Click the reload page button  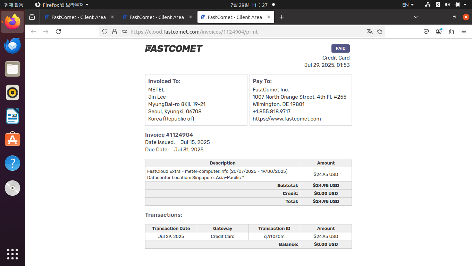point(58,32)
